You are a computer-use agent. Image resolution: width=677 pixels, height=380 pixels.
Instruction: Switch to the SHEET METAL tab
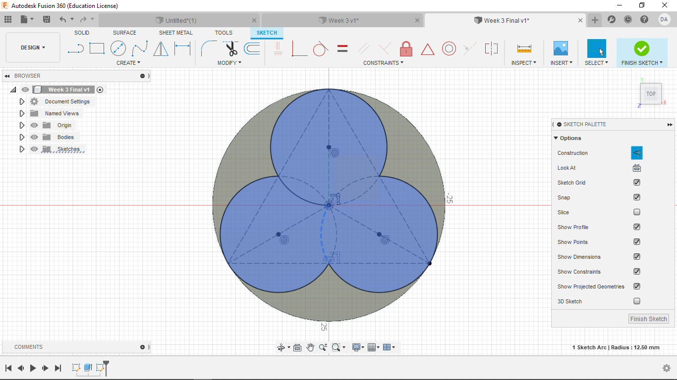pos(176,33)
